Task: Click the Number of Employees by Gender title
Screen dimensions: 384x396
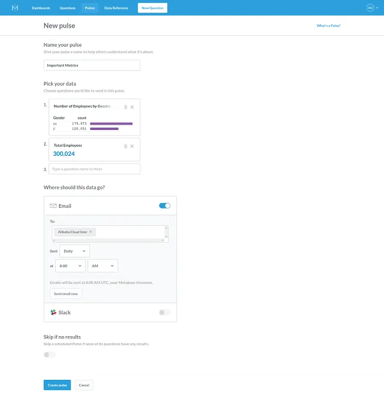Action: click(82, 106)
